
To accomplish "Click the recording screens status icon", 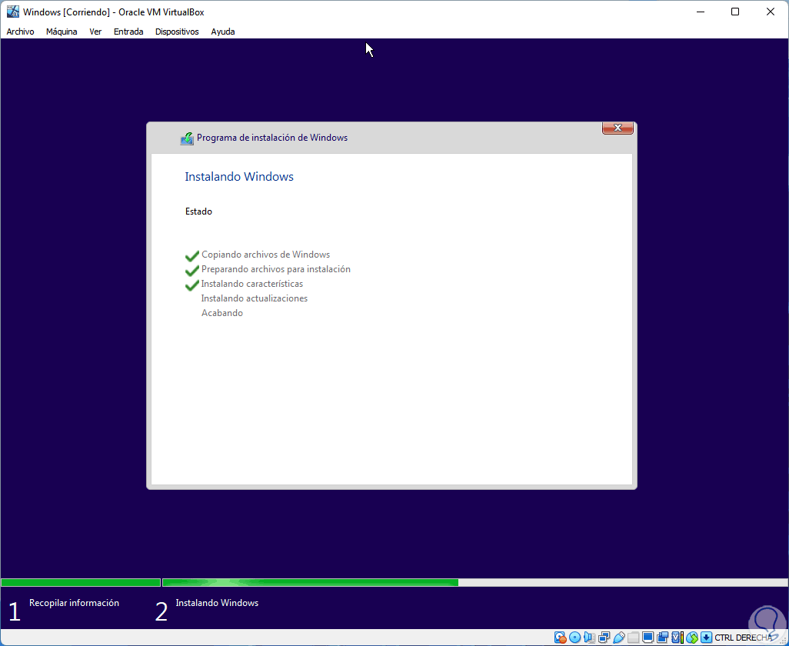I will click(x=662, y=638).
